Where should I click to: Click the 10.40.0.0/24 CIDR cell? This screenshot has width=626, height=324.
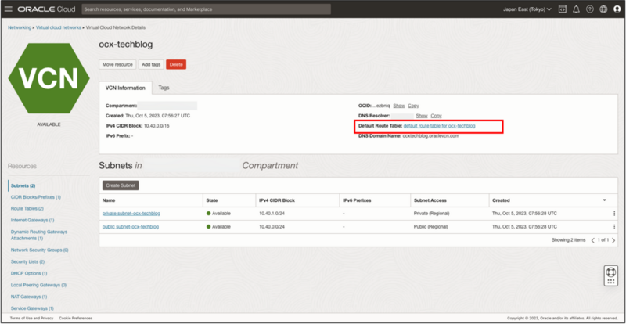[271, 226]
